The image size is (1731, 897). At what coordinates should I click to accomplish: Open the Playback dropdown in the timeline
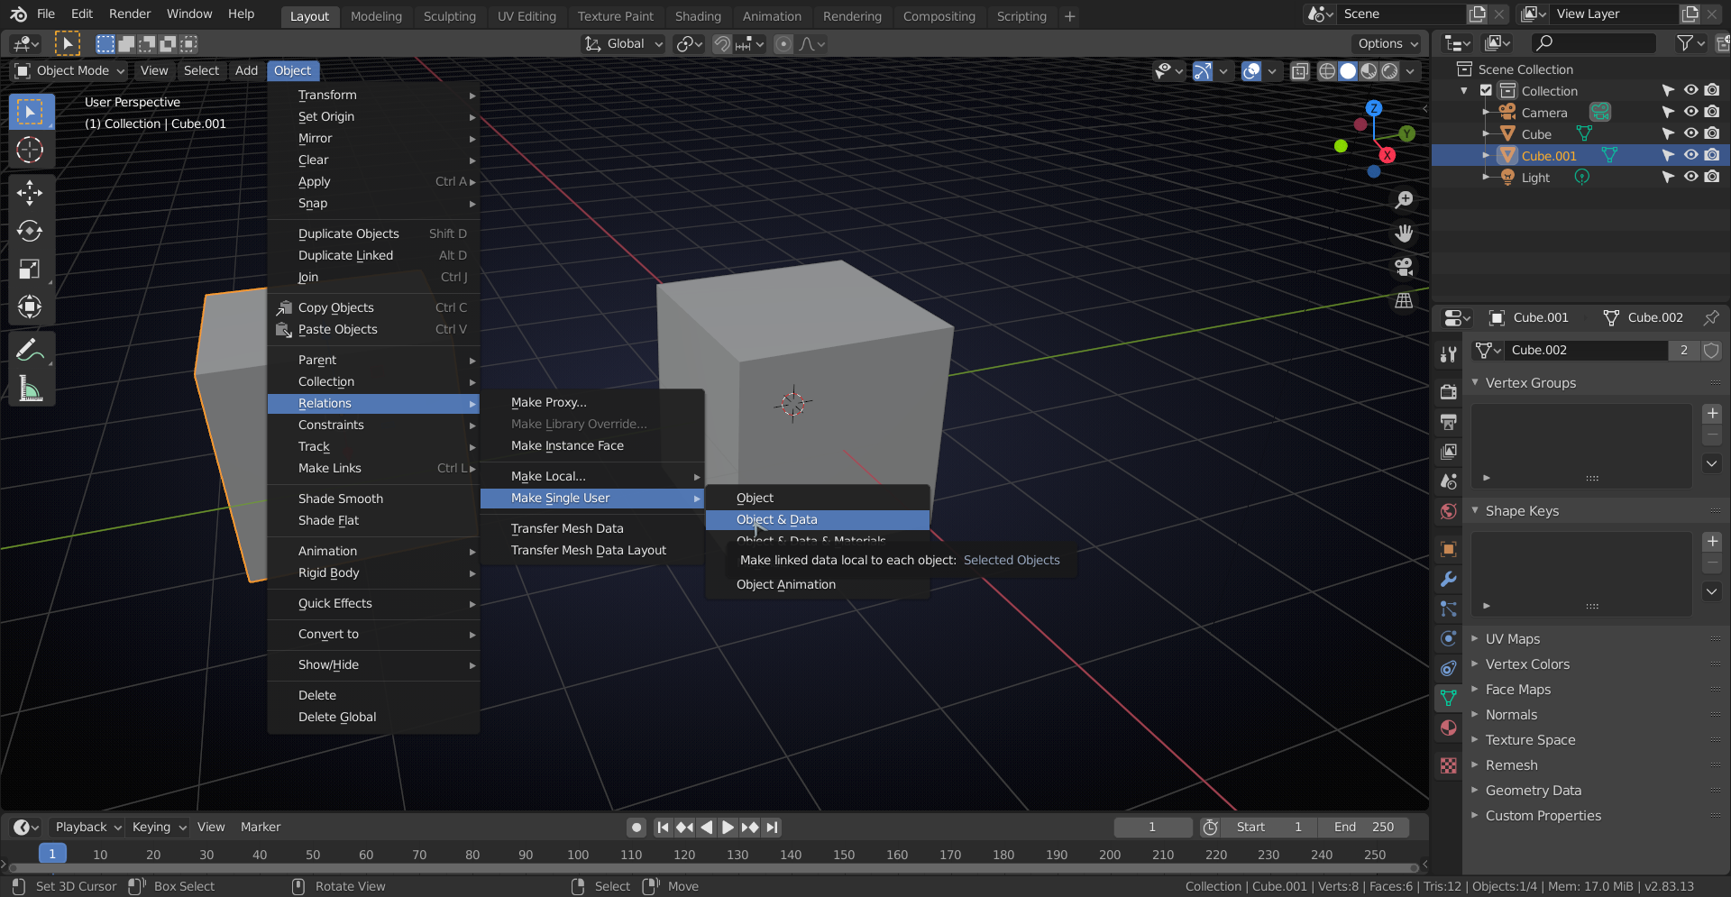click(87, 827)
